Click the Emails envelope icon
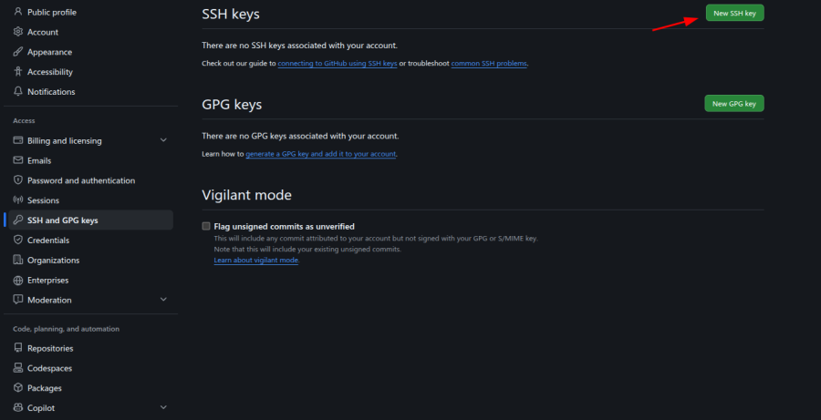 pos(18,160)
